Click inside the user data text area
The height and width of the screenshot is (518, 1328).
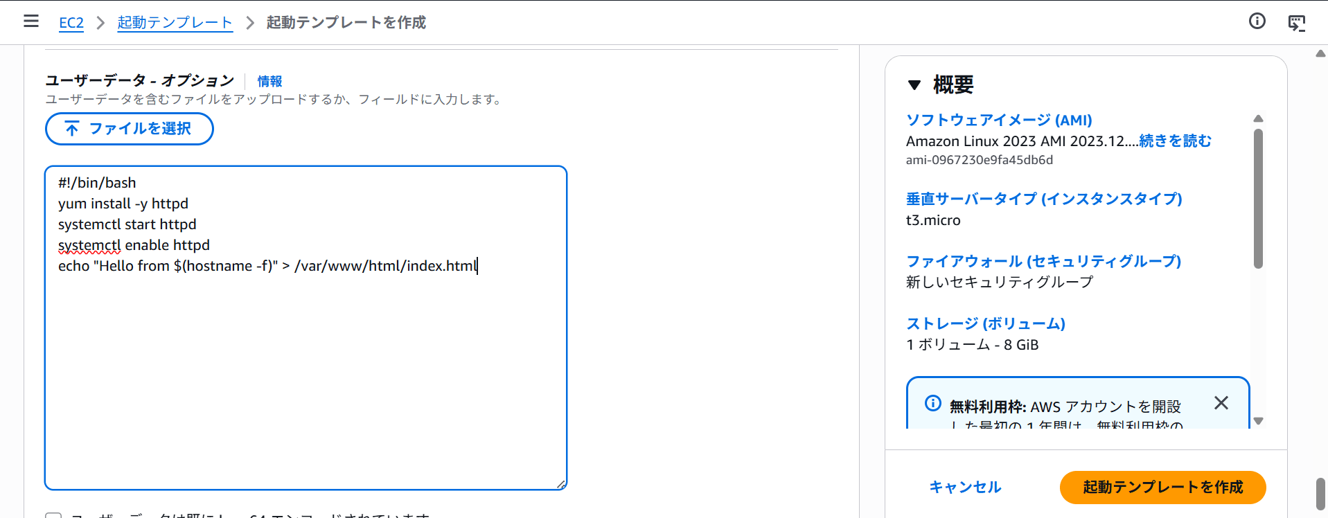(306, 328)
